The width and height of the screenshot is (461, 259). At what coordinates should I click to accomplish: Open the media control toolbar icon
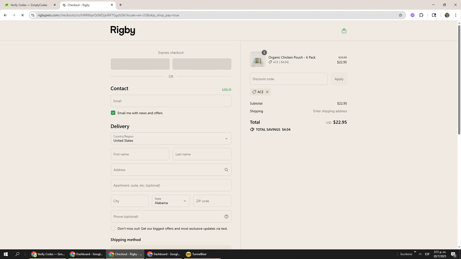pos(434,15)
